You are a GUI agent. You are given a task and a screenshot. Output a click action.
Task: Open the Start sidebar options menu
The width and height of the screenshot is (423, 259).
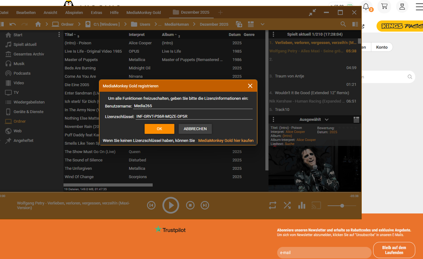point(59,35)
